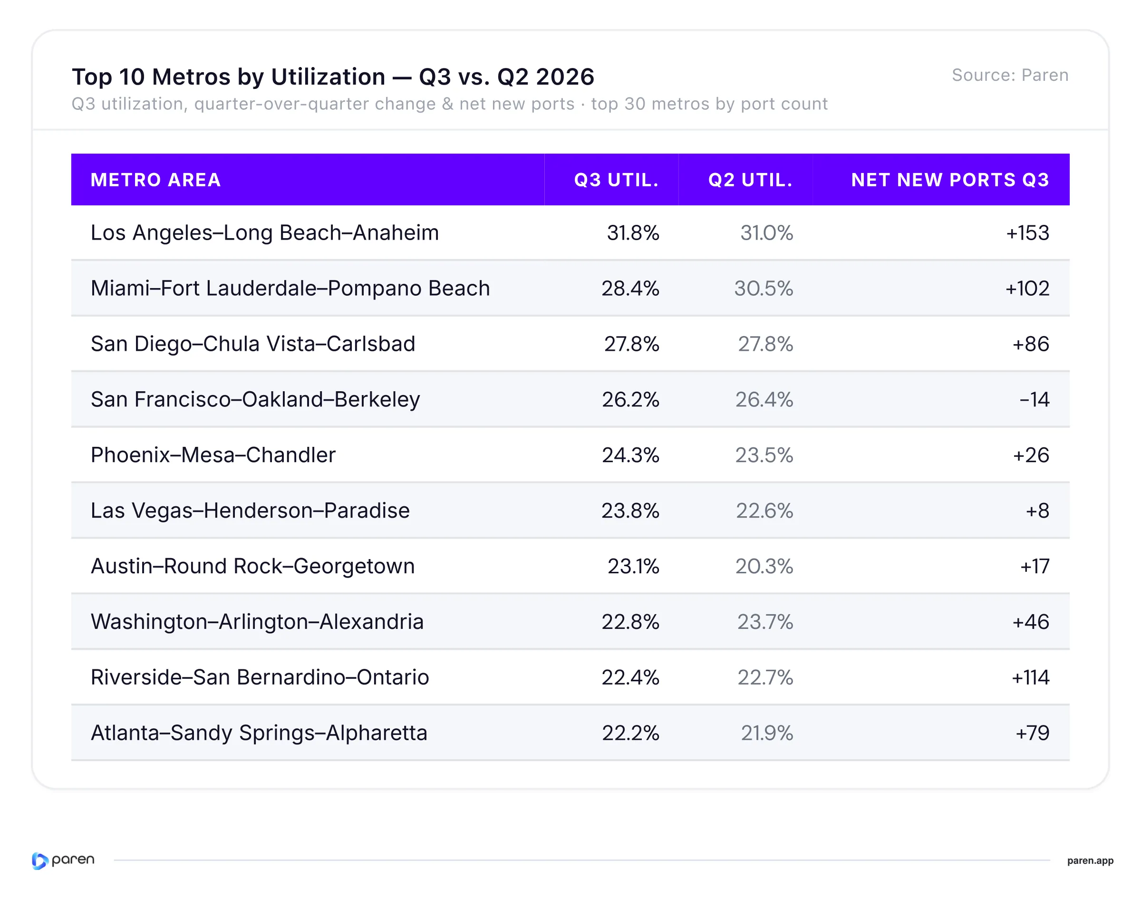Click the +153 net new ports value
Image resolution: width=1141 pixels, height=898 pixels.
1027,233
